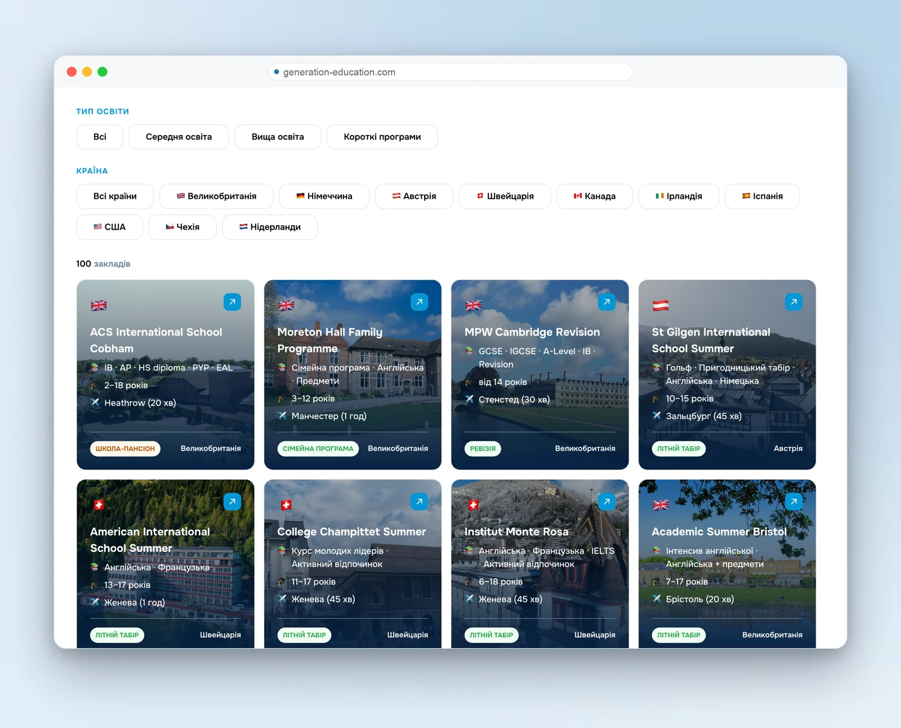Click '100 закладів' results count
Screen dimensions: 901x728
[x=103, y=263]
